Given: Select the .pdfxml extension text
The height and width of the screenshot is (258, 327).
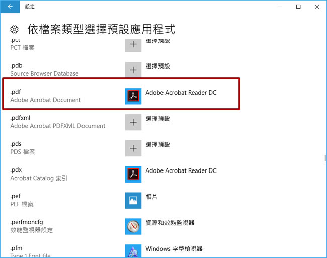Looking at the screenshot, I should pos(20,118).
